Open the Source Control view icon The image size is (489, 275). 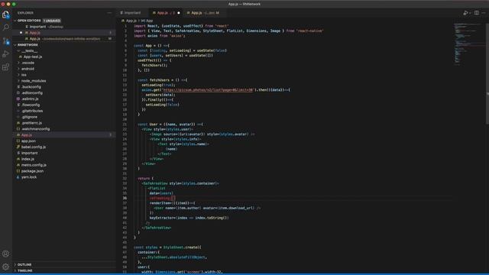[x=5, y=40]
